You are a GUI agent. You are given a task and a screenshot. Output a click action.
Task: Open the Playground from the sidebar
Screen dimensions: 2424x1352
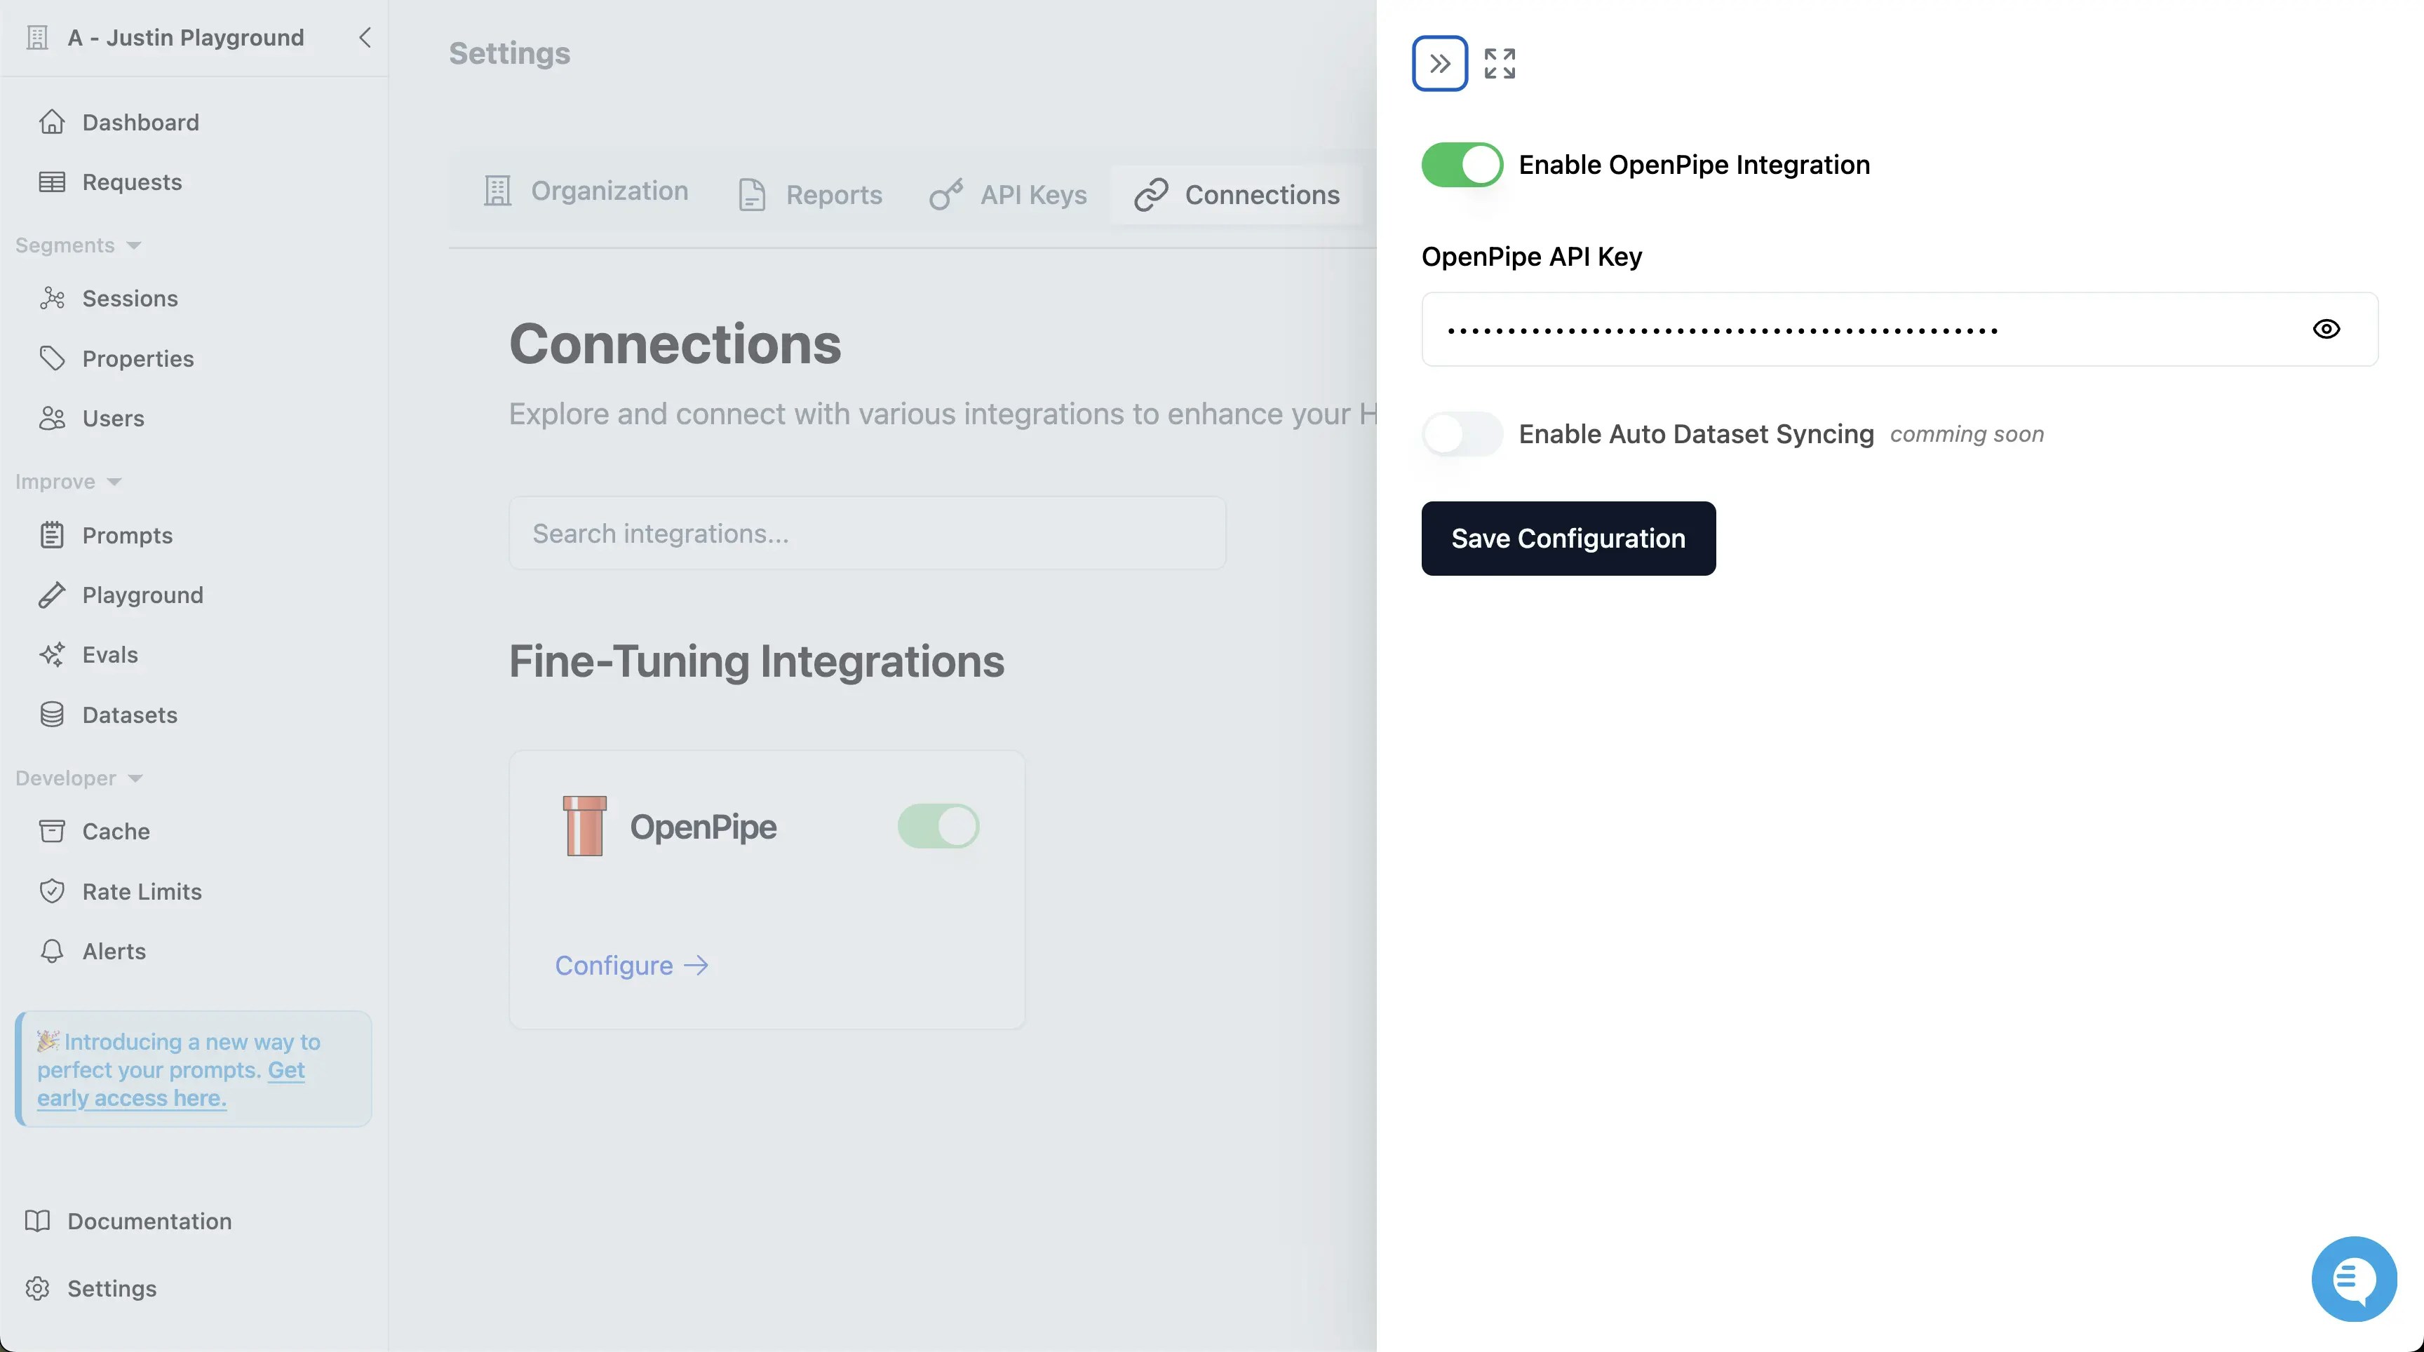coord(143,595)
